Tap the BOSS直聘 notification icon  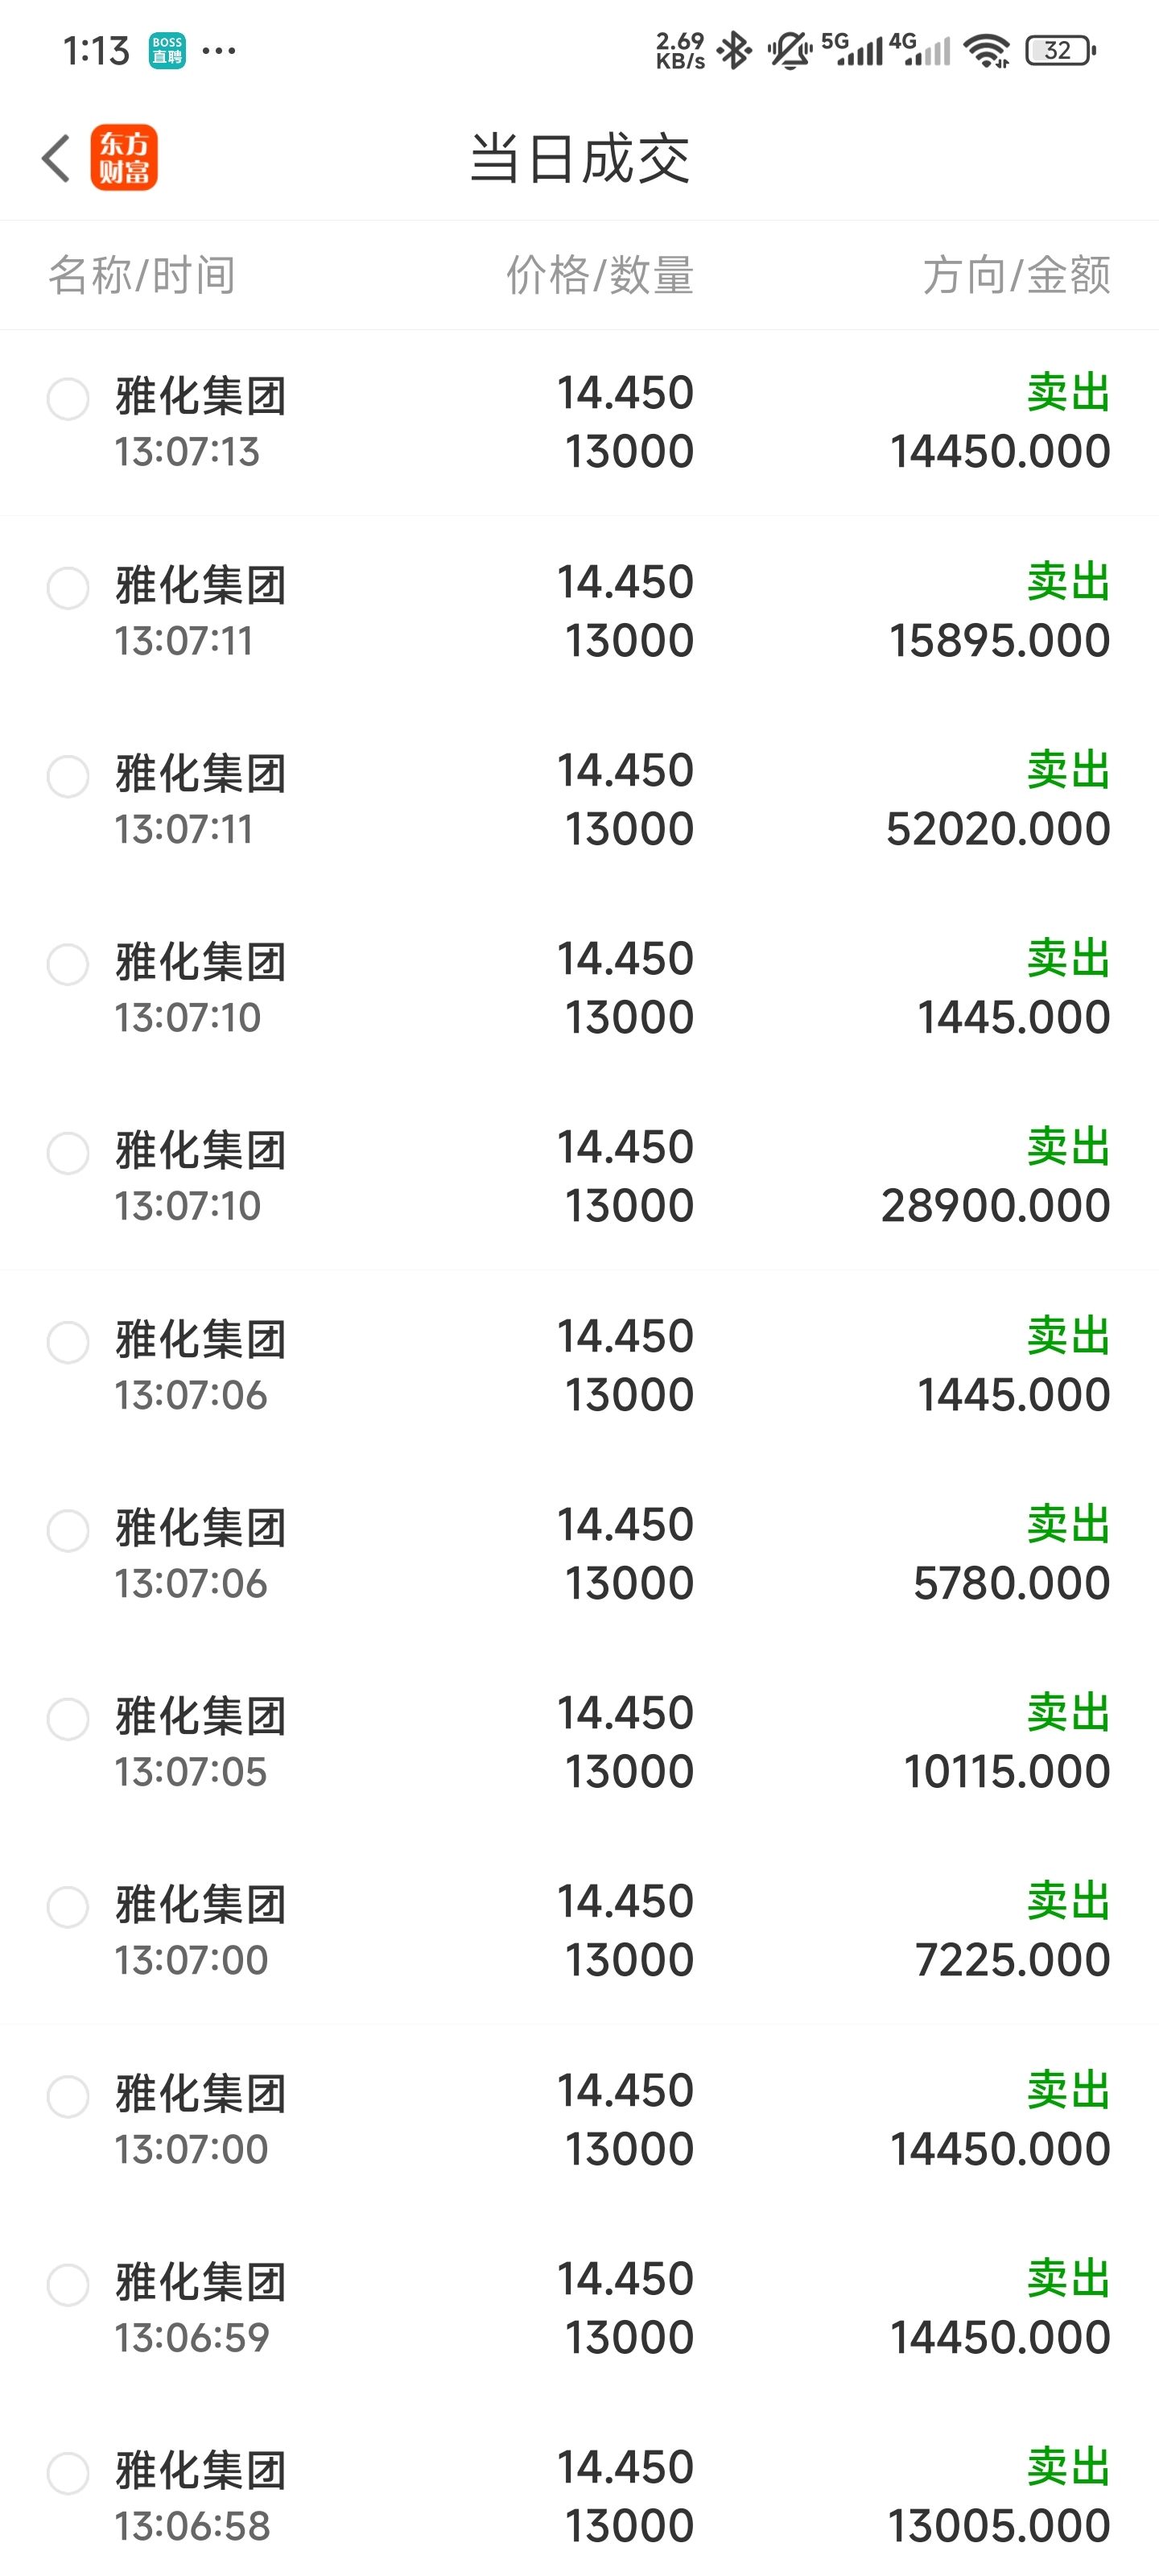tap(167, 50)
